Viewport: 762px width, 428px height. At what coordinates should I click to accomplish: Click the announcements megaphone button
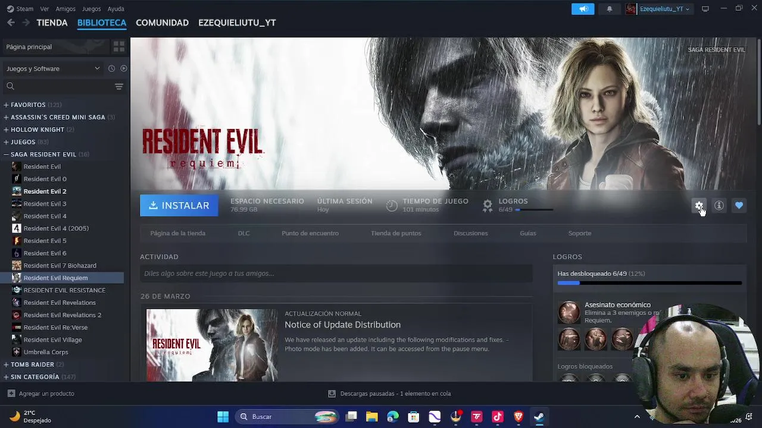(x=583, y=9)
